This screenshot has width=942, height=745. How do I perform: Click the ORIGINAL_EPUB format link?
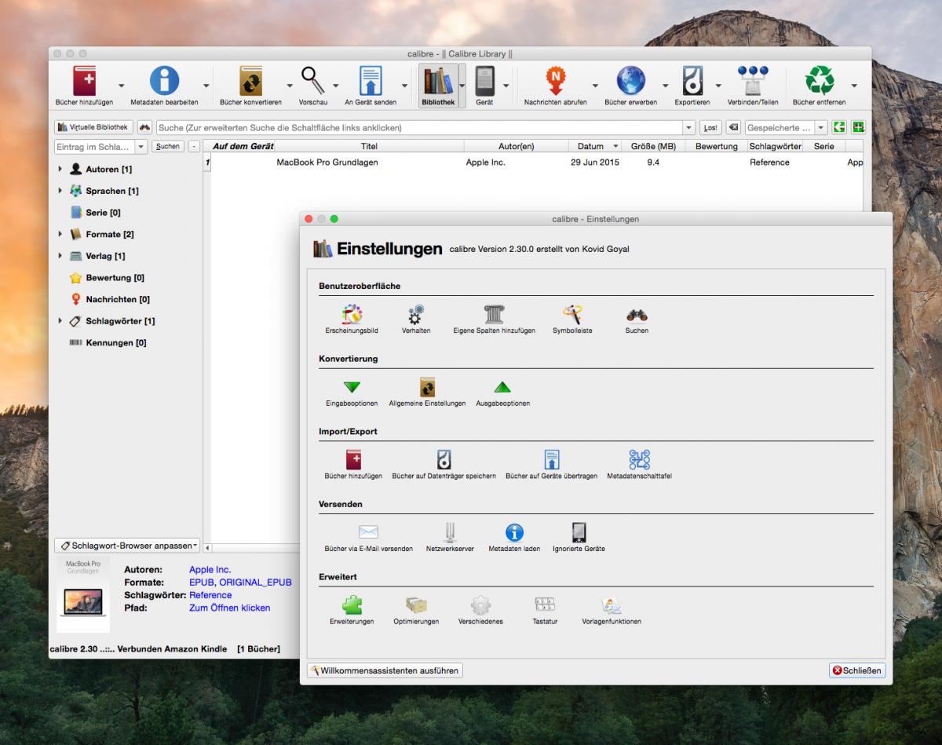(x=255, y=582)
